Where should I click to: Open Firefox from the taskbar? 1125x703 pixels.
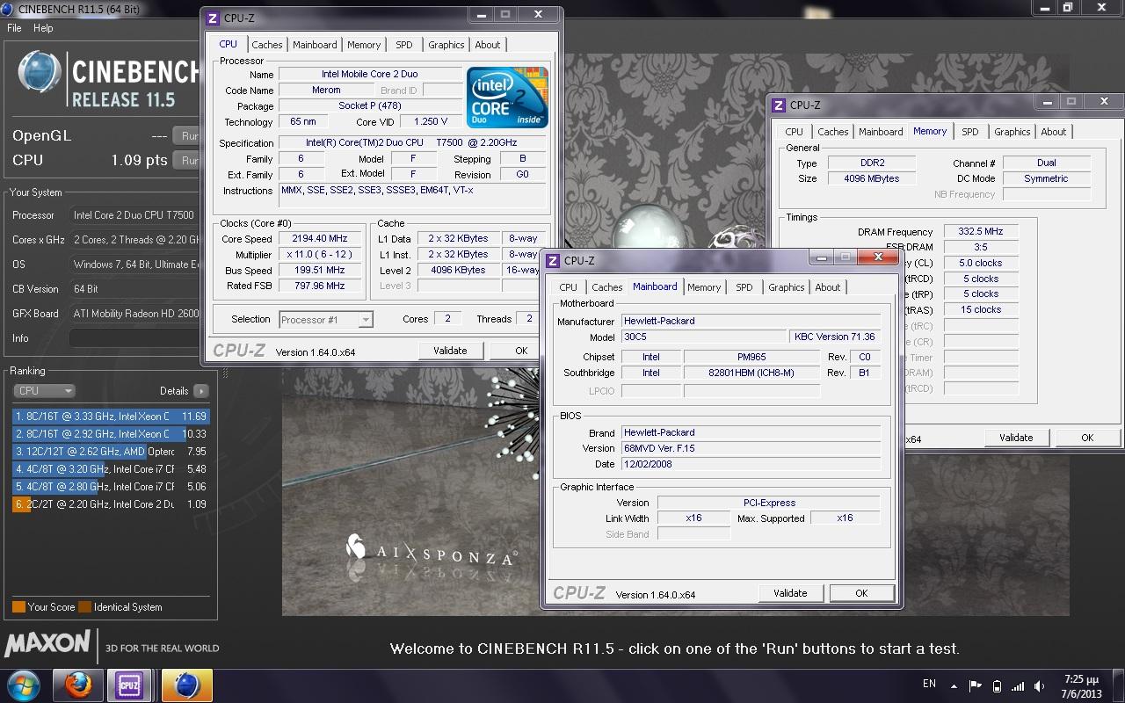click(78, 685)
